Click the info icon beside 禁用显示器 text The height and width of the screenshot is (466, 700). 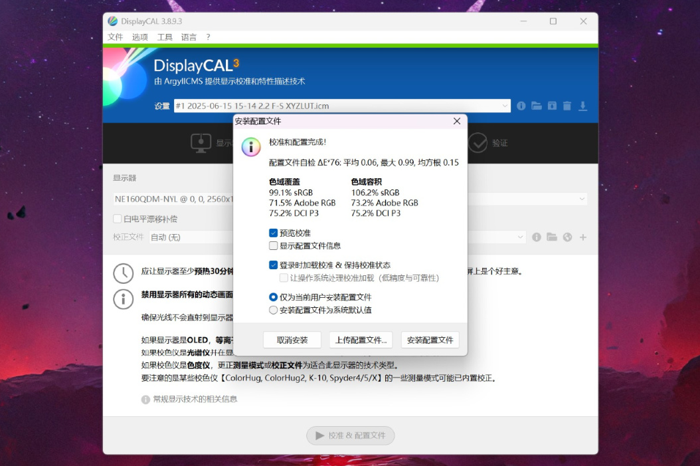pos(124,299)
